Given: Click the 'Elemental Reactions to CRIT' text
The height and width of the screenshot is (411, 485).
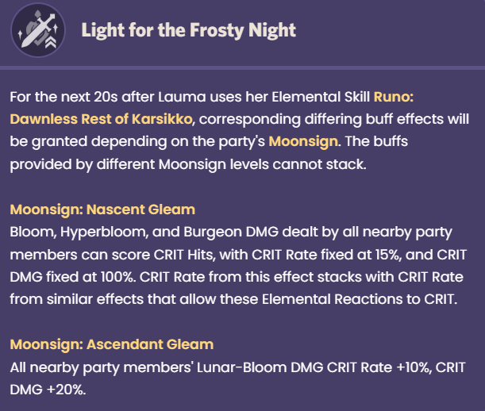Looking at the screenshot, I should pyautogui.click(x=360, y=299).
